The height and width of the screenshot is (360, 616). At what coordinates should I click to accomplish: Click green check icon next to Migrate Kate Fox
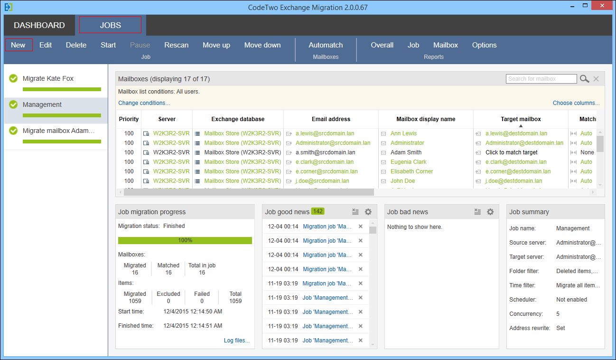pyautogui.click(x=13, y=78)
